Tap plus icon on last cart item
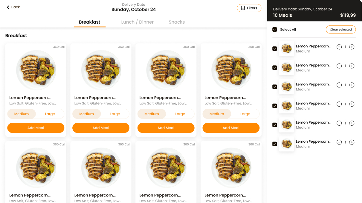The image size is (362, 203). coord(352,142)
